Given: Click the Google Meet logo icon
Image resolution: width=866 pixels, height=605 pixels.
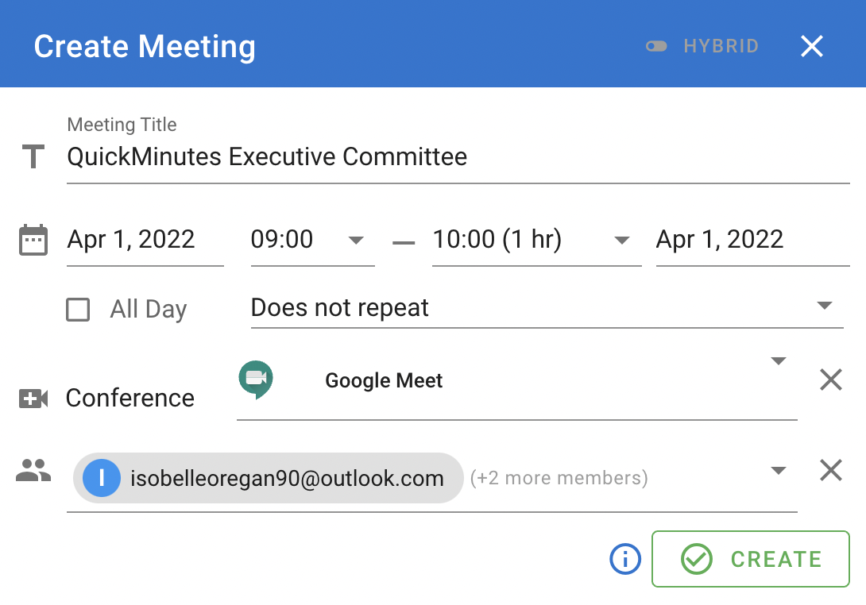Looking at the screenshot, I should [256, 380].
